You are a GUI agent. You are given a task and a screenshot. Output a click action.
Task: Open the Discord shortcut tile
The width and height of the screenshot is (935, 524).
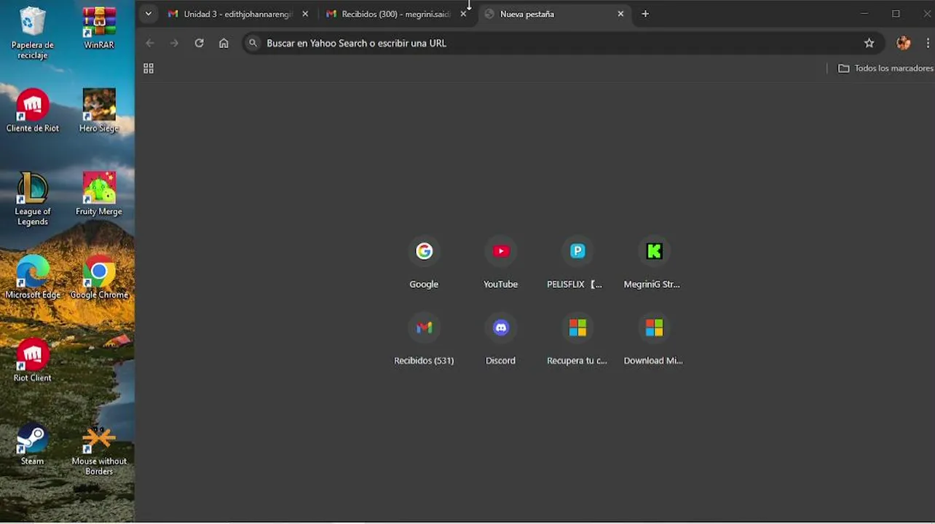(x=500, y=340)
